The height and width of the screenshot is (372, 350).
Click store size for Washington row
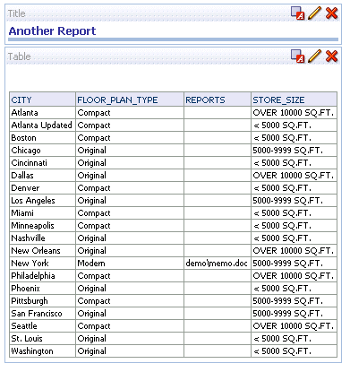click(x=295, y=351)
